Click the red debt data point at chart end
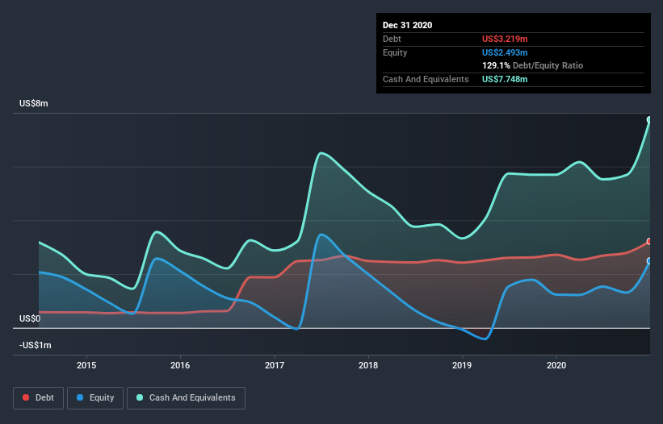This screenshot has width=663, height=424. pos(649,241)
